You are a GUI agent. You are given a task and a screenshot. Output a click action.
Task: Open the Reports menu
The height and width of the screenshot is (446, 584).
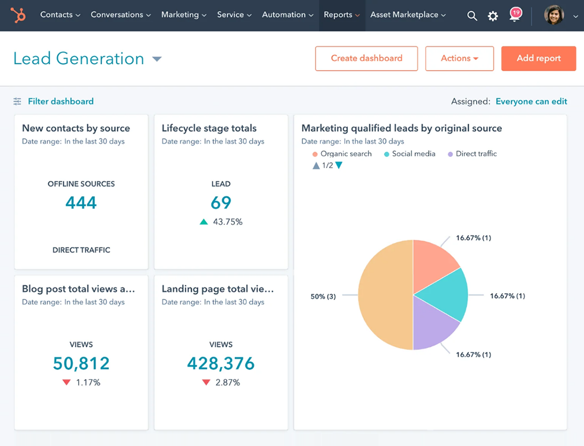pos(342,15)
